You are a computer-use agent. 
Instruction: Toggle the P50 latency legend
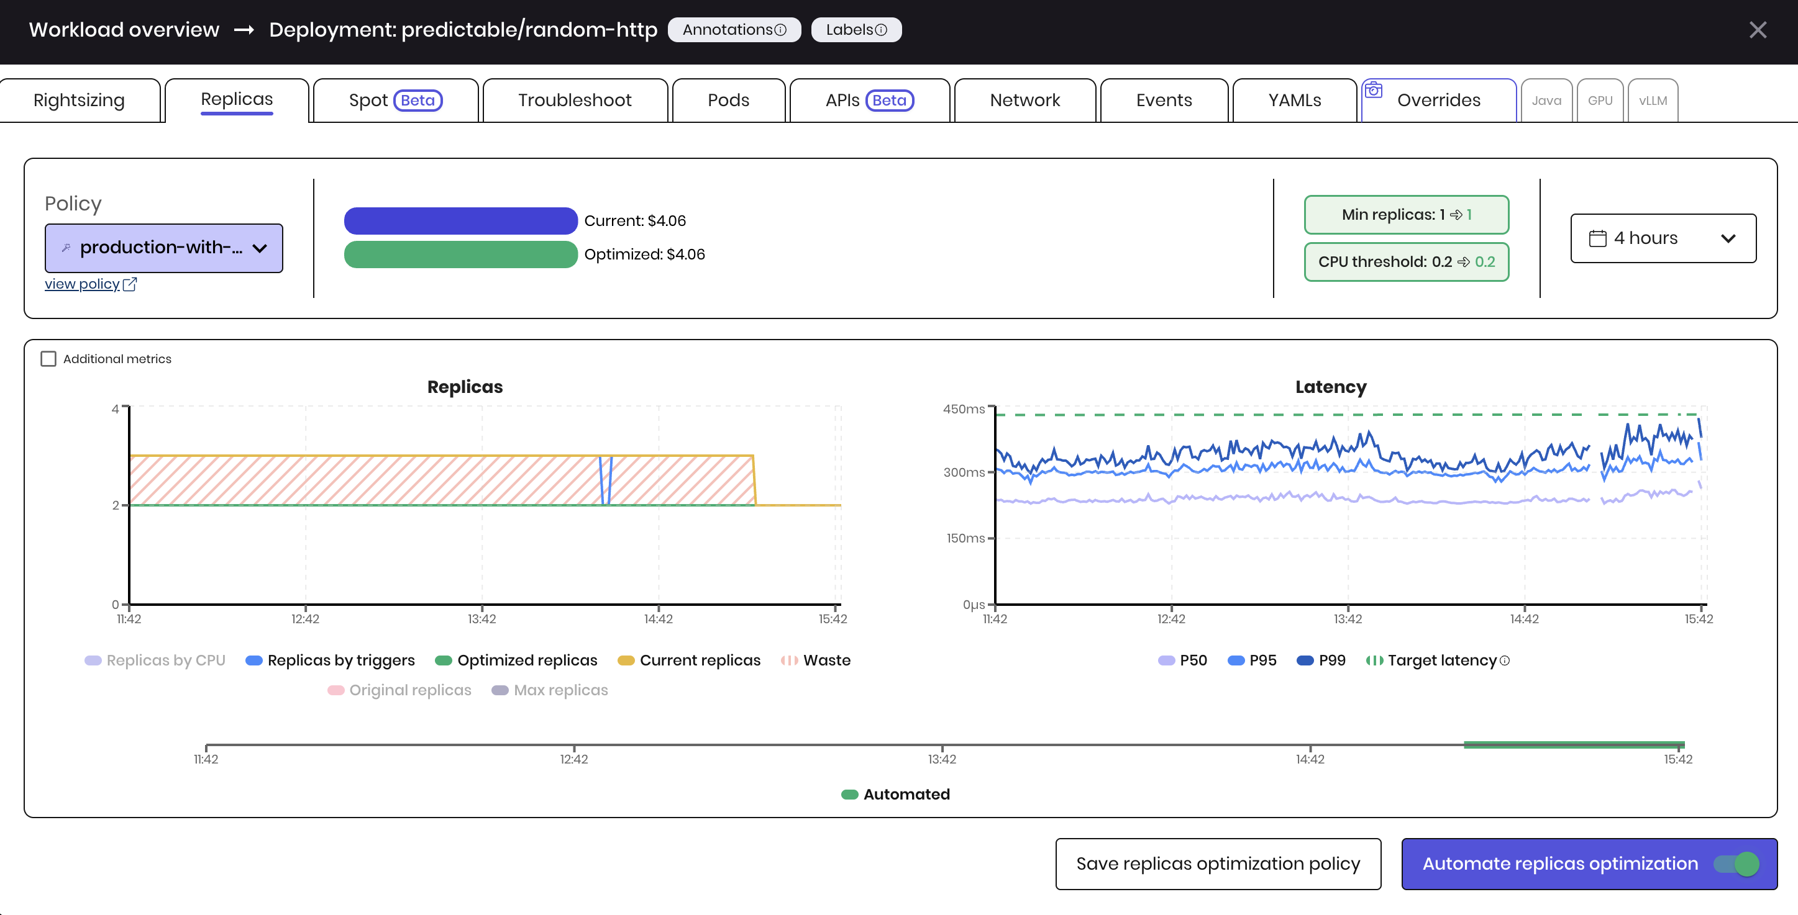(x=1182, y=660)
